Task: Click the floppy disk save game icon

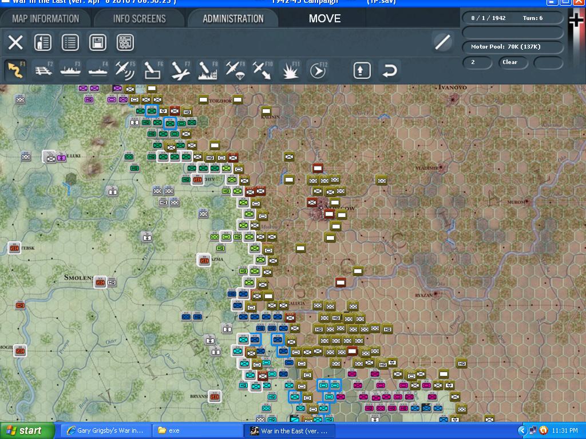Action: point(97,42)
